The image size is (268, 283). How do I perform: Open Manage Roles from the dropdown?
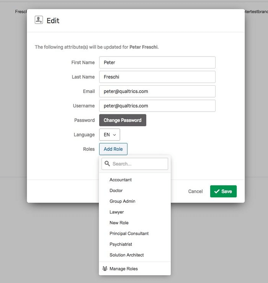point(135,268)
